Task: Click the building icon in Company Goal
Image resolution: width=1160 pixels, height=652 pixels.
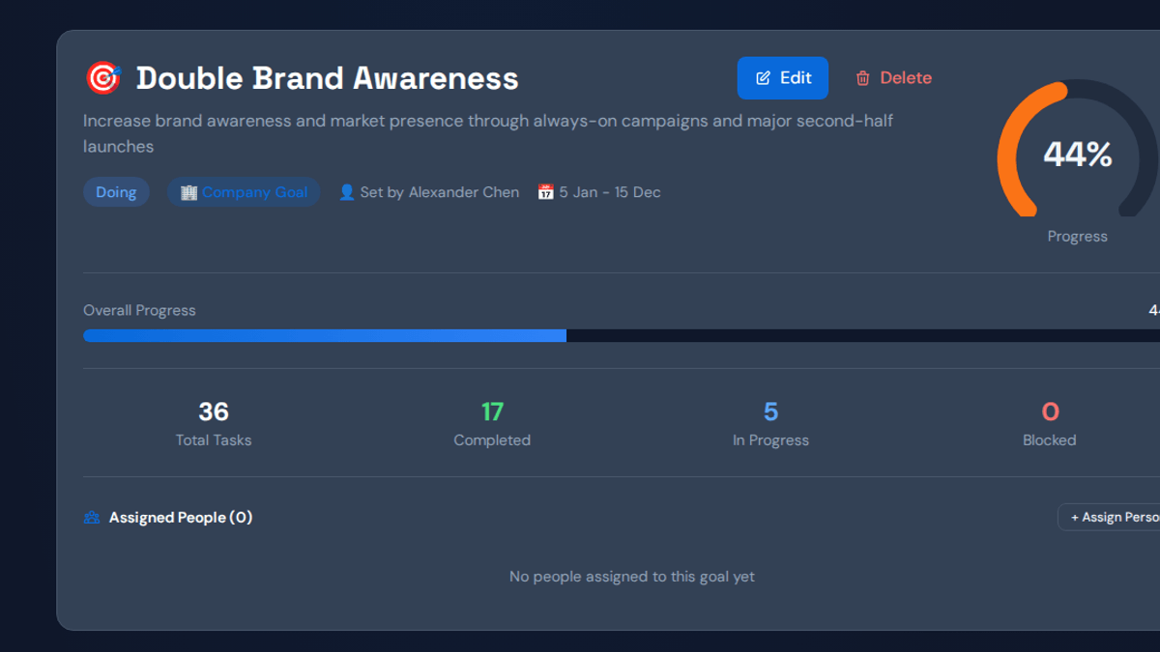Action: [188, 192]
